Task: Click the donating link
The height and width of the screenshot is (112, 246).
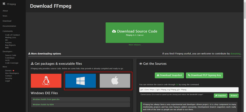Action: coord(235,54)
